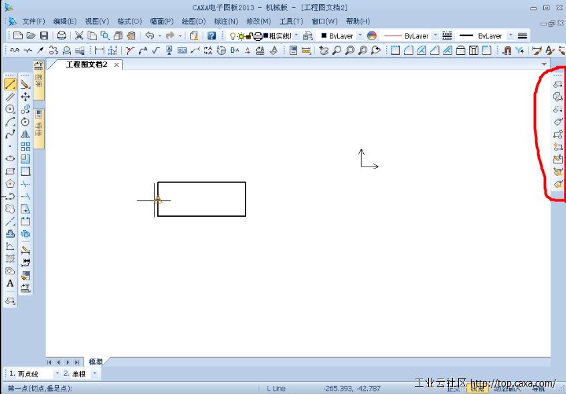Toggle 动态输入 dynamic input in status bar
Screen dimensions: 566x394
coord(507,388)
